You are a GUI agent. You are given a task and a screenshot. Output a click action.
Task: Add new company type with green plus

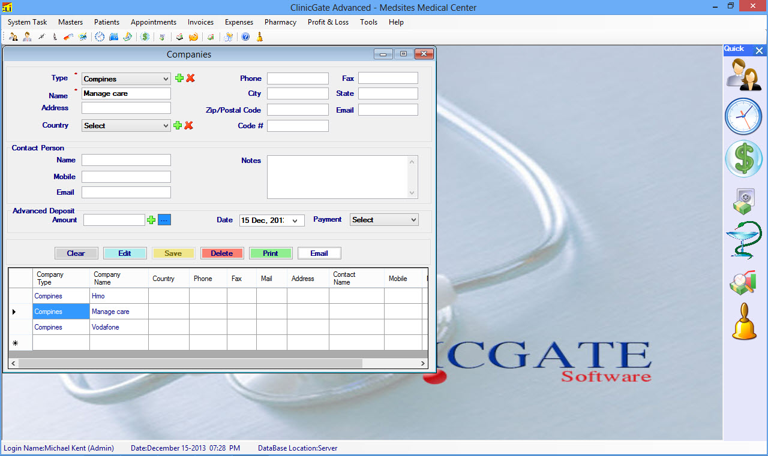(179, 78)
